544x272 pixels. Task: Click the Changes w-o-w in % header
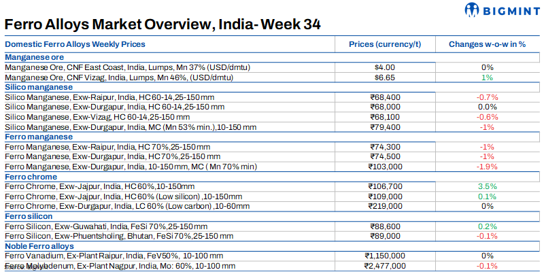[x=487, y=44]
